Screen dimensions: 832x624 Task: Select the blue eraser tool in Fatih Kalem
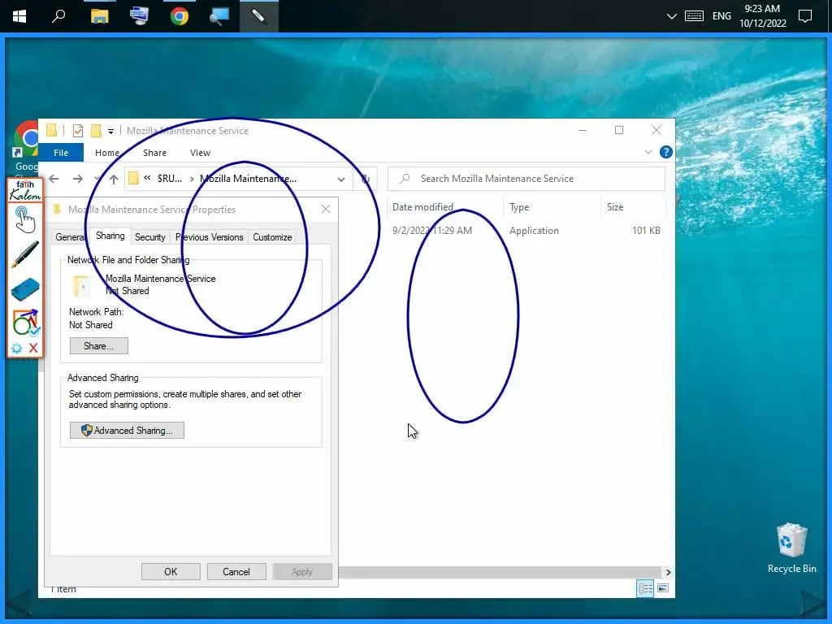click(25, 289)
